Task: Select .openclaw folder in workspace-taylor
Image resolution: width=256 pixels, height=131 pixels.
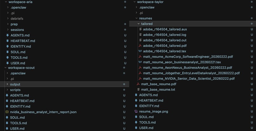Action: tap(147, 7)
